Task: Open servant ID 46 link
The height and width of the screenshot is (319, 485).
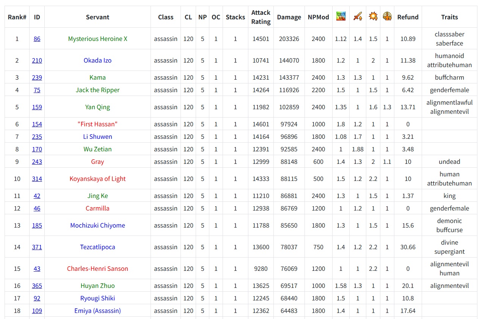Action: click(37, 208)
